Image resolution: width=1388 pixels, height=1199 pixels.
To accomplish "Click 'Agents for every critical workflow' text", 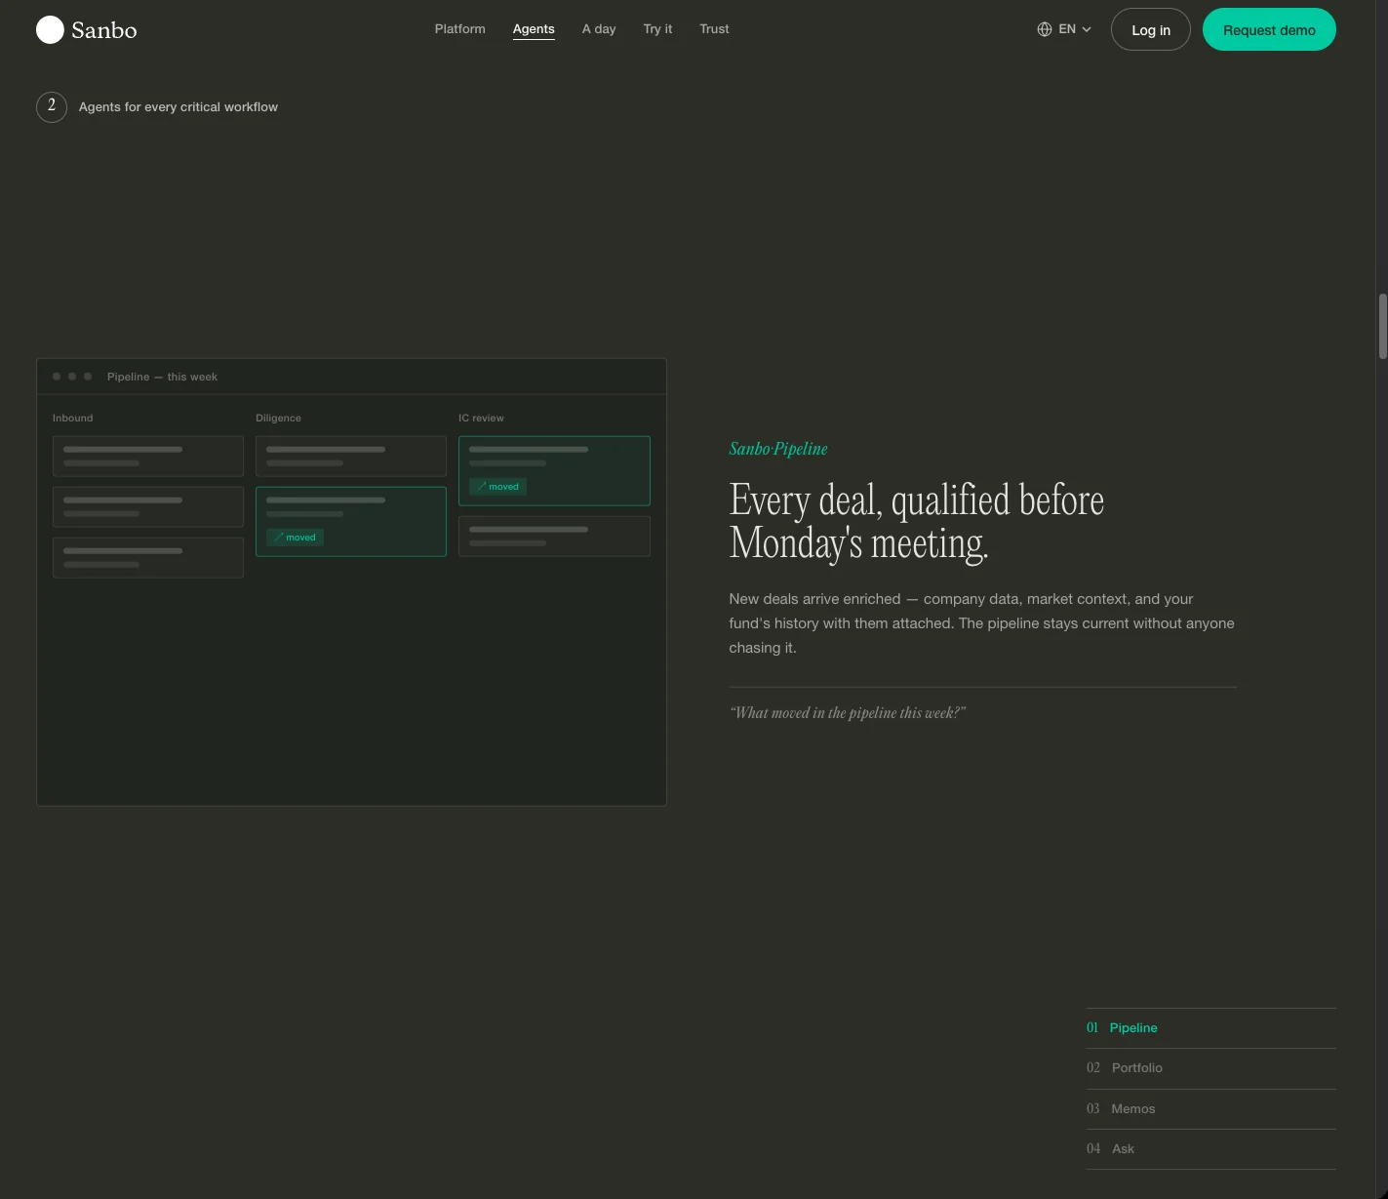I will [178, 107].
